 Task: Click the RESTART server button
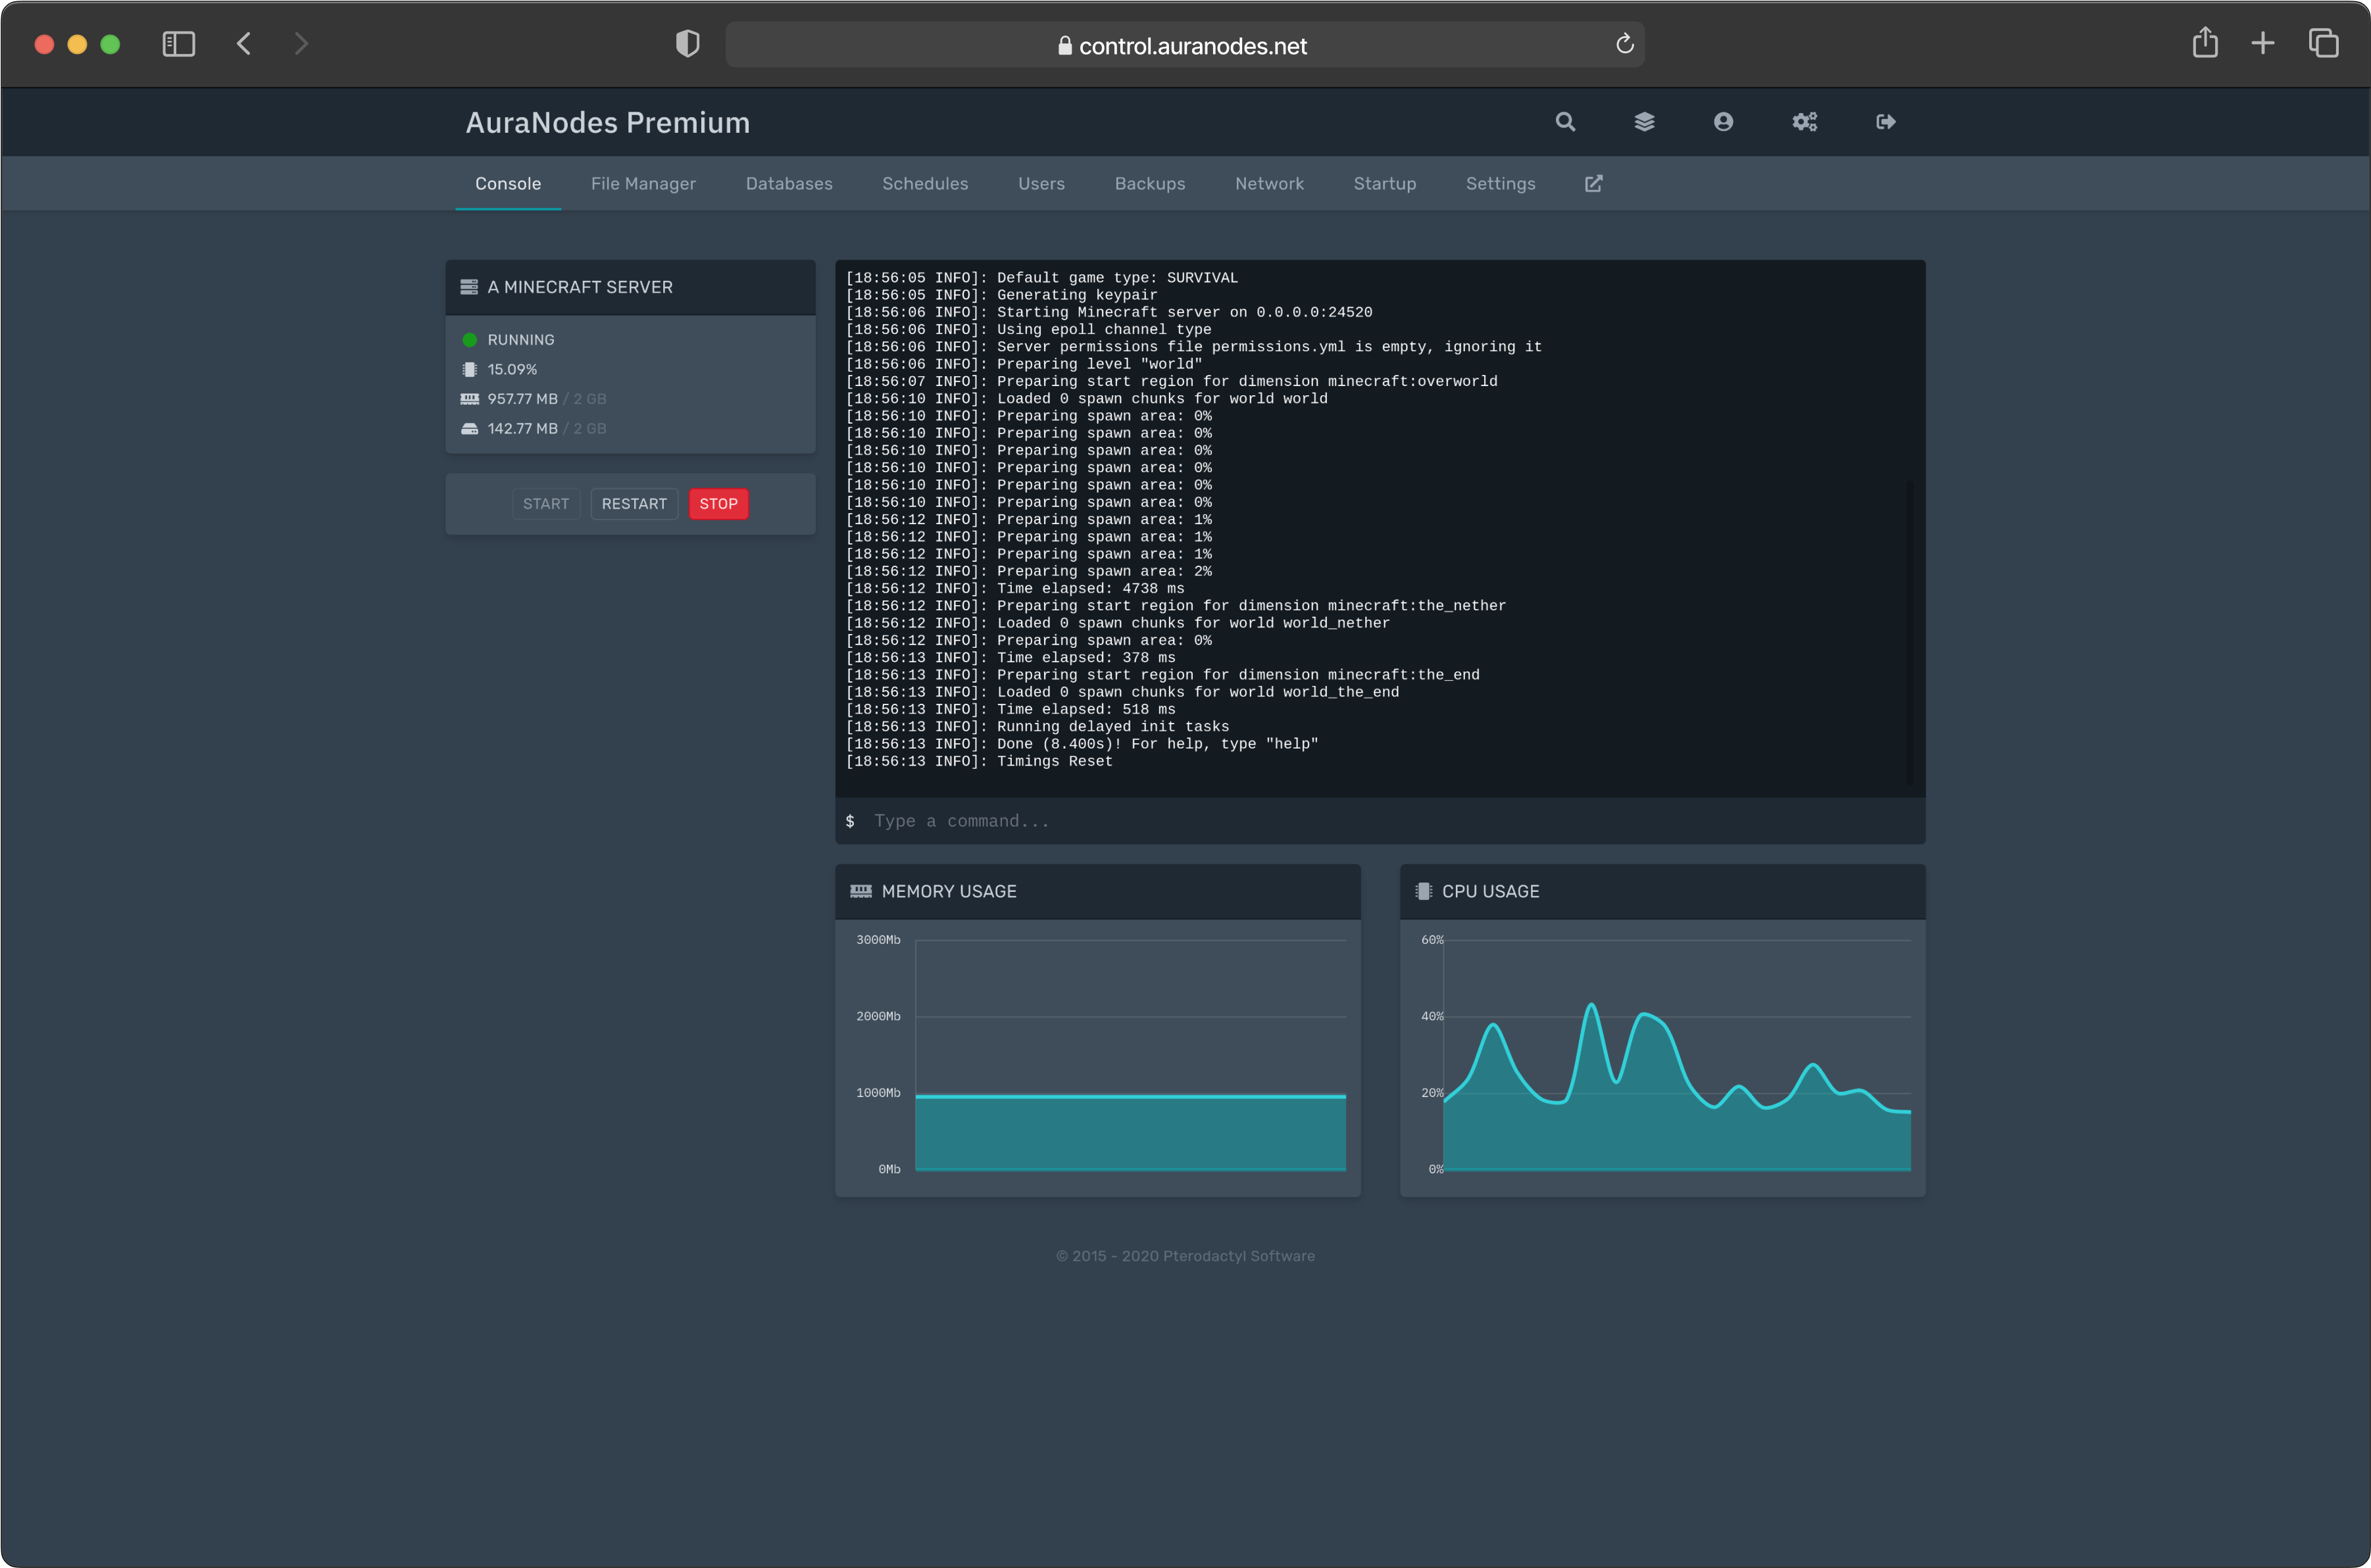634,504
